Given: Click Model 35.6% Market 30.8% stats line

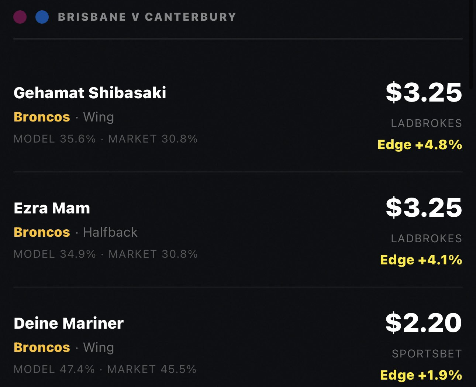Looking at the screenshot, I should (106, 139).
